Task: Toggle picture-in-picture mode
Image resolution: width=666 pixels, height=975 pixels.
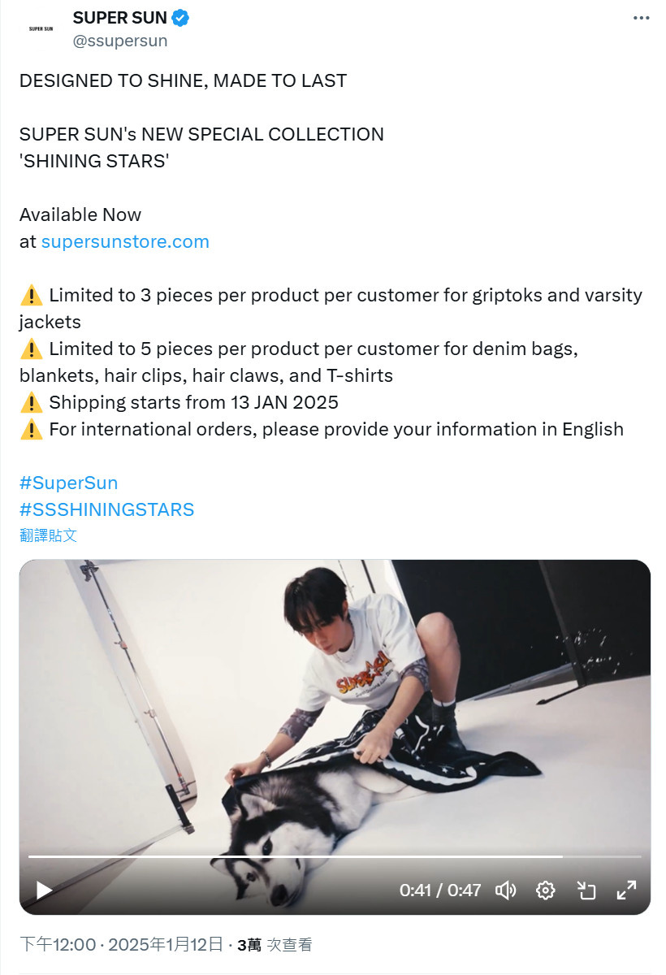Action: (x=586, y=890)
